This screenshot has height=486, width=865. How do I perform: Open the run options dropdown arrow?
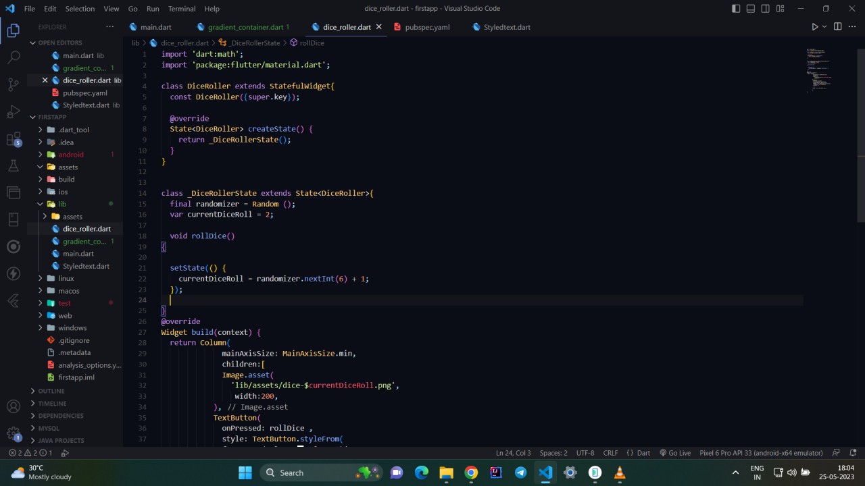pyautogui.click(x=824, y=27)
